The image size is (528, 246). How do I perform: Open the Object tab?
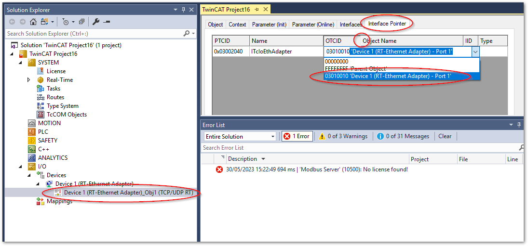216,24
